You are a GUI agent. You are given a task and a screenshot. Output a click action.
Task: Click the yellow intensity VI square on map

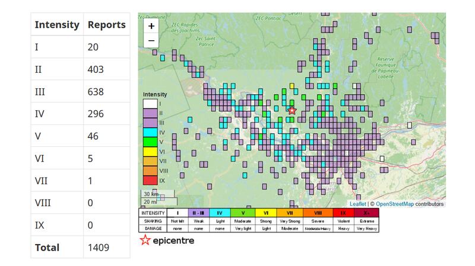pyautogui.click(x=292, y=86)
